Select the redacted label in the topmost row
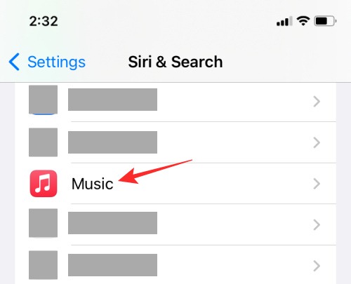Image resolution: width=351 pixels, height=284 pixels. [x=112, y=100]
